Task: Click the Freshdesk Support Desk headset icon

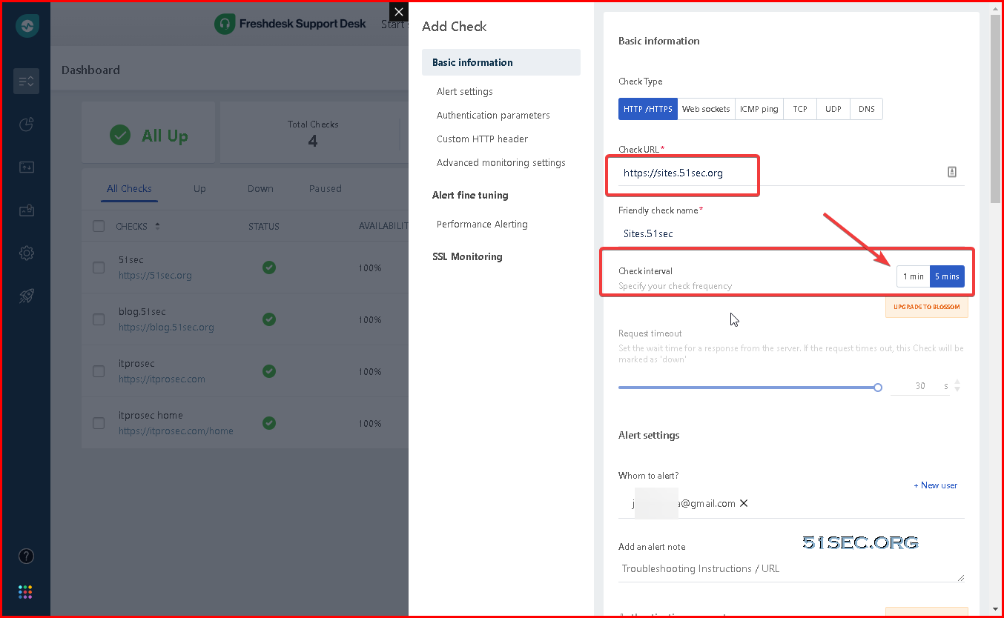Action: (x=224, y=24)
